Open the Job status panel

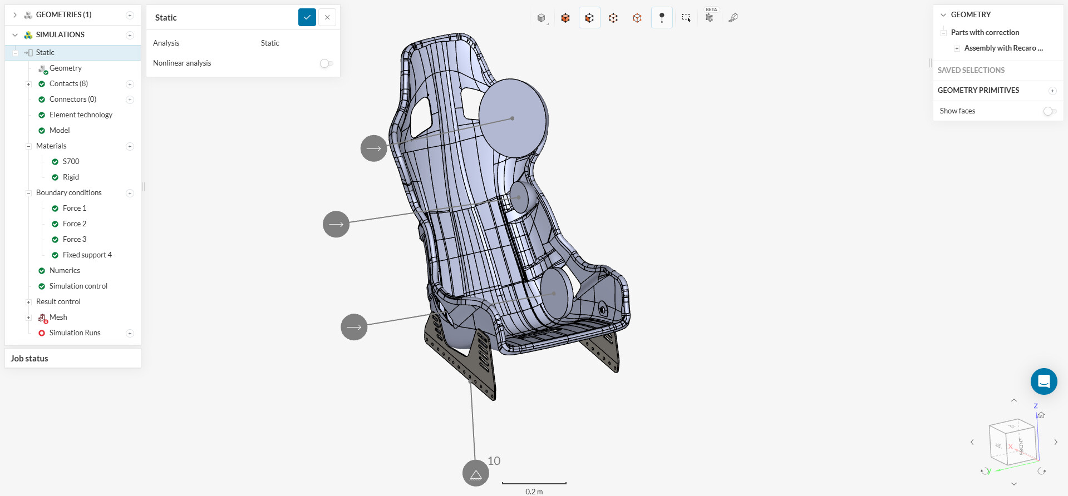pyautogui.click(x=73, y=359)
